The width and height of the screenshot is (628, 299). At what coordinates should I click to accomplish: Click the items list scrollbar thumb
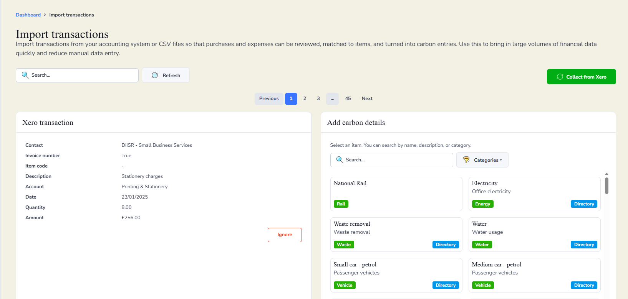[606, 186]
